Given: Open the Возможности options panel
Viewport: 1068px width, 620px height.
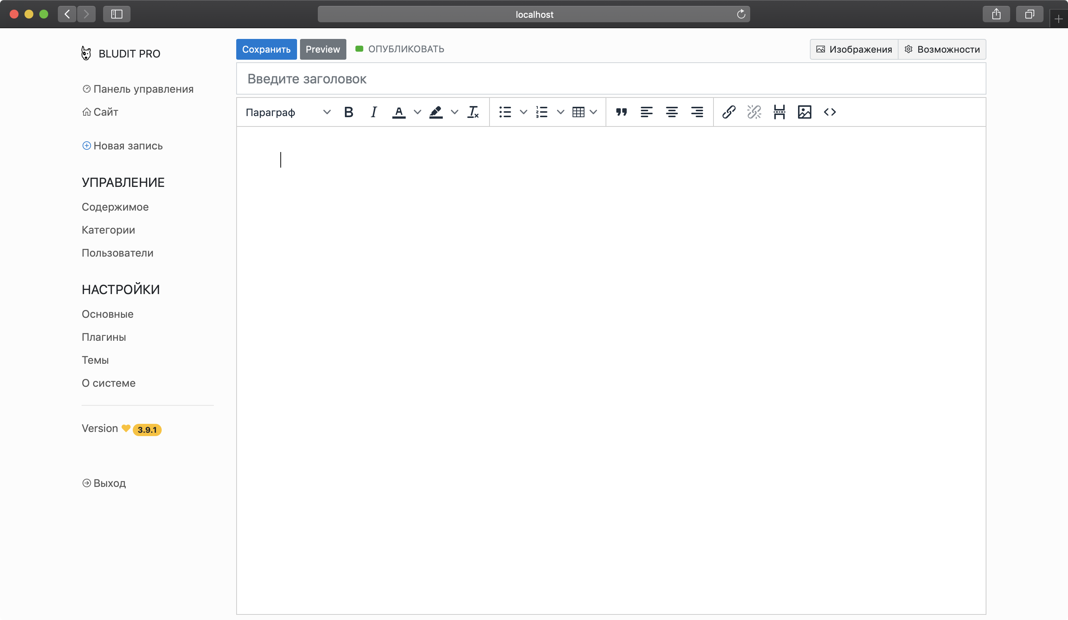Looking at the screenshot, I should click(x=942, y=49).
